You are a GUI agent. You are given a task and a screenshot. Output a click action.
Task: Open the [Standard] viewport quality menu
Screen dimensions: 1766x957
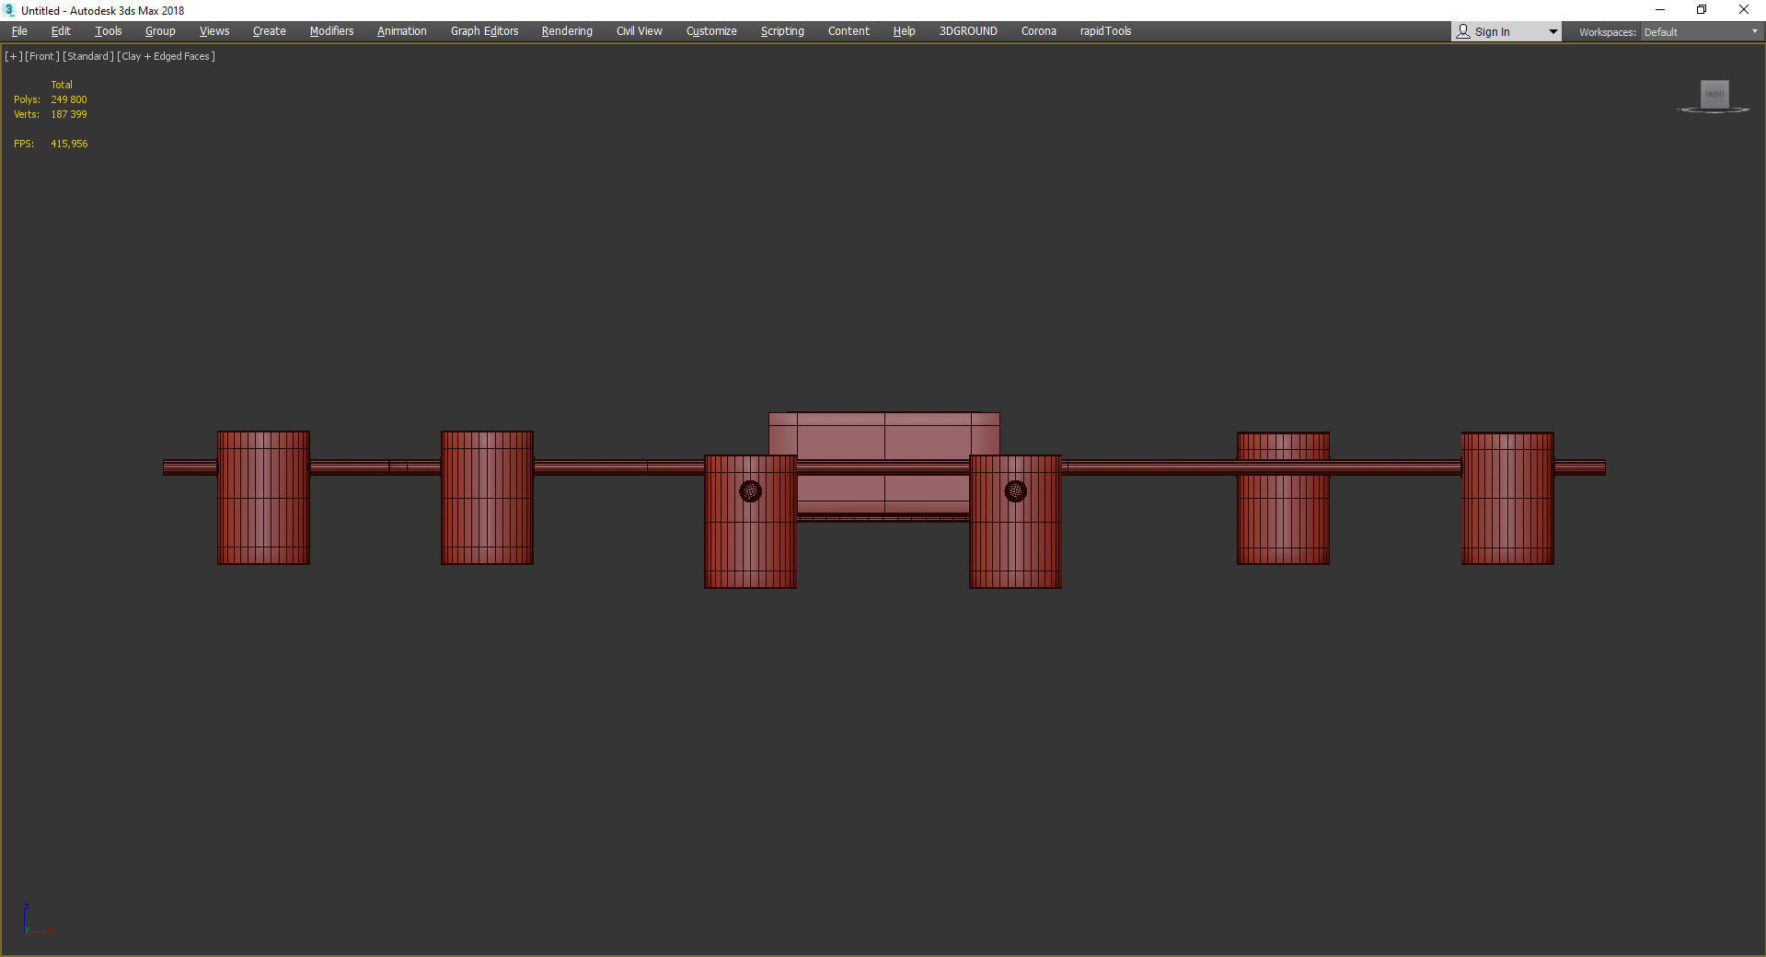88,56
